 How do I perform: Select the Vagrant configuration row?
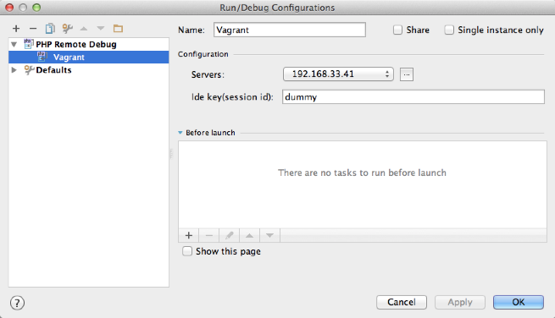(88, 58)
